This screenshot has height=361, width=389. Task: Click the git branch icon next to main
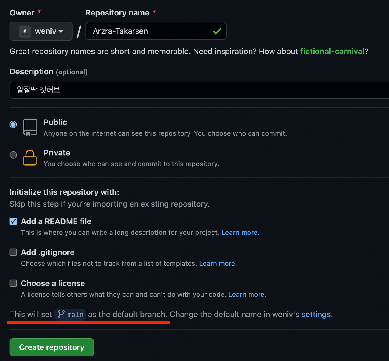pos(61,314)
